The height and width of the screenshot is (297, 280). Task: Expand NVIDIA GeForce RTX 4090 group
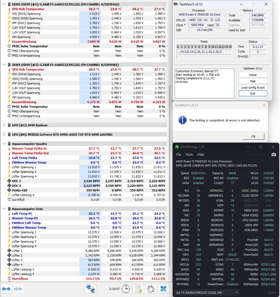point(4,134)
